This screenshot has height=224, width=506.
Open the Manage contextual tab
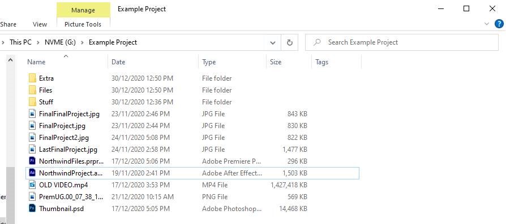pyautogui.click(x=83, y=10)
